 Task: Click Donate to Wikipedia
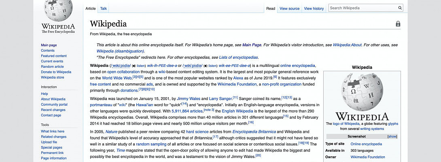point(56,72)
